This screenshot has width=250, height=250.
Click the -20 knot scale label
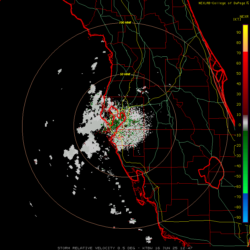[x=237, y=146]
